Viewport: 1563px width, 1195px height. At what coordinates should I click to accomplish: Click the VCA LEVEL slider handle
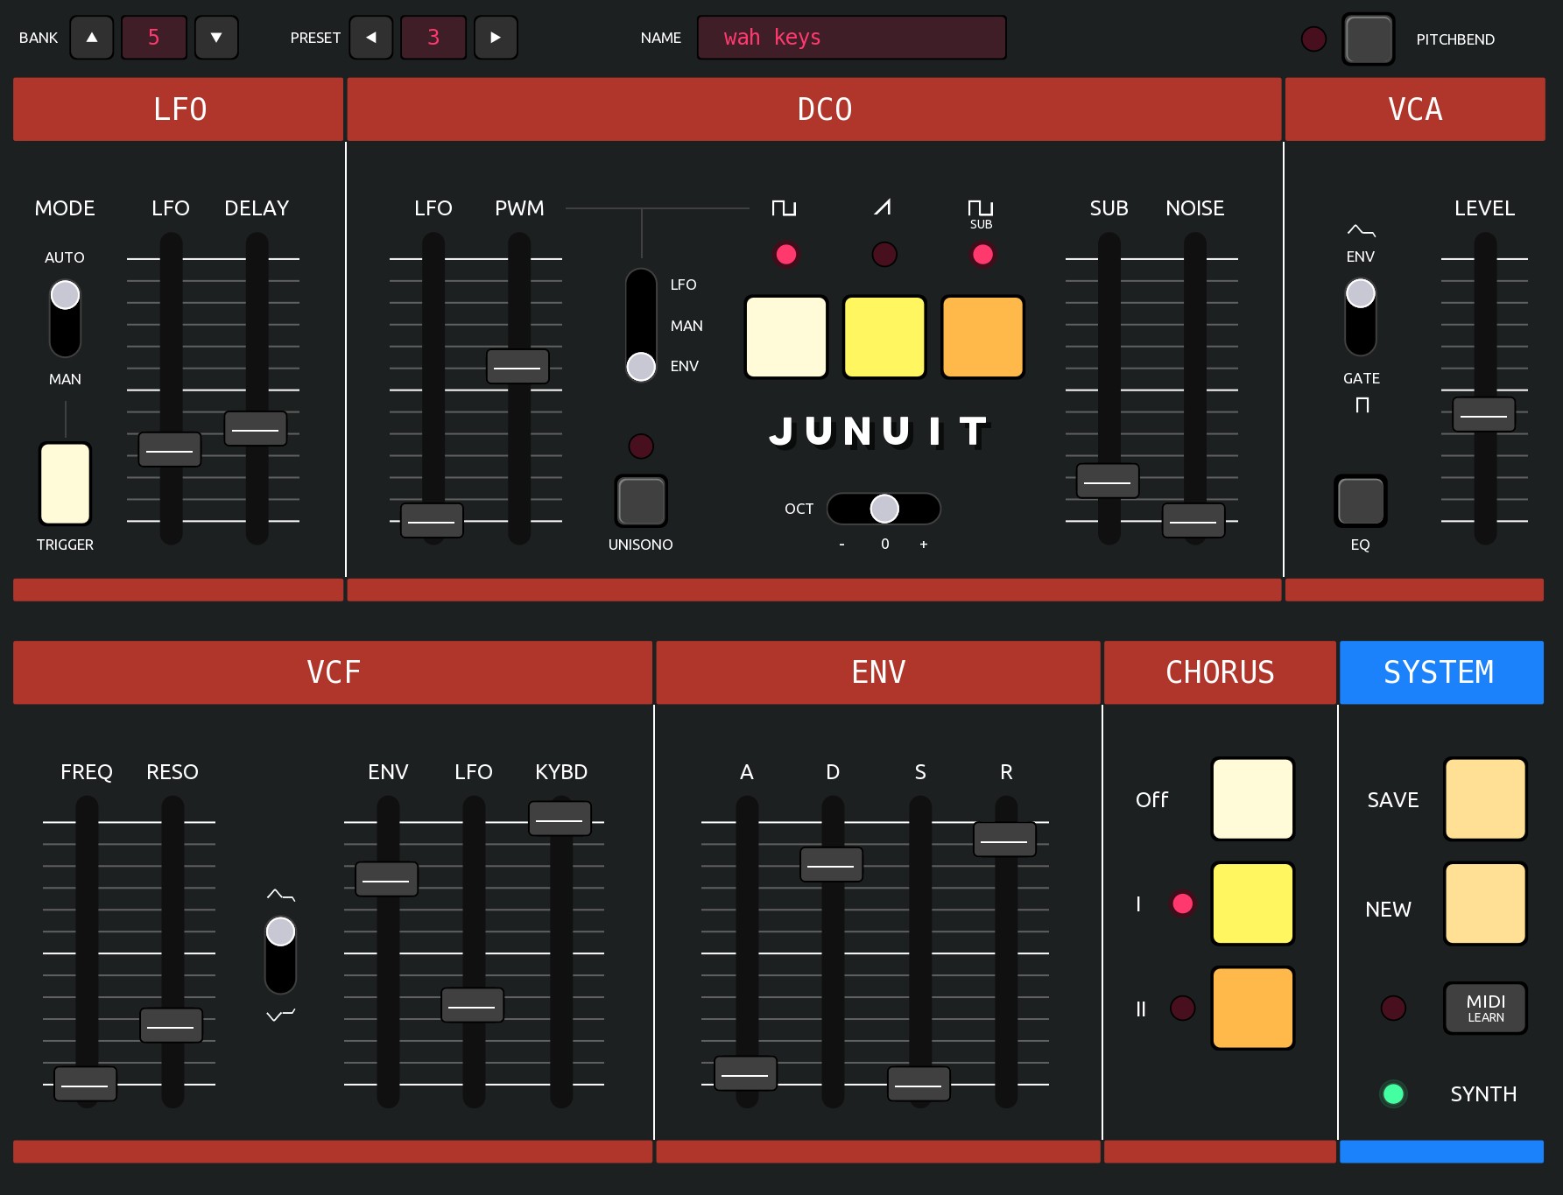point(1484,415)
